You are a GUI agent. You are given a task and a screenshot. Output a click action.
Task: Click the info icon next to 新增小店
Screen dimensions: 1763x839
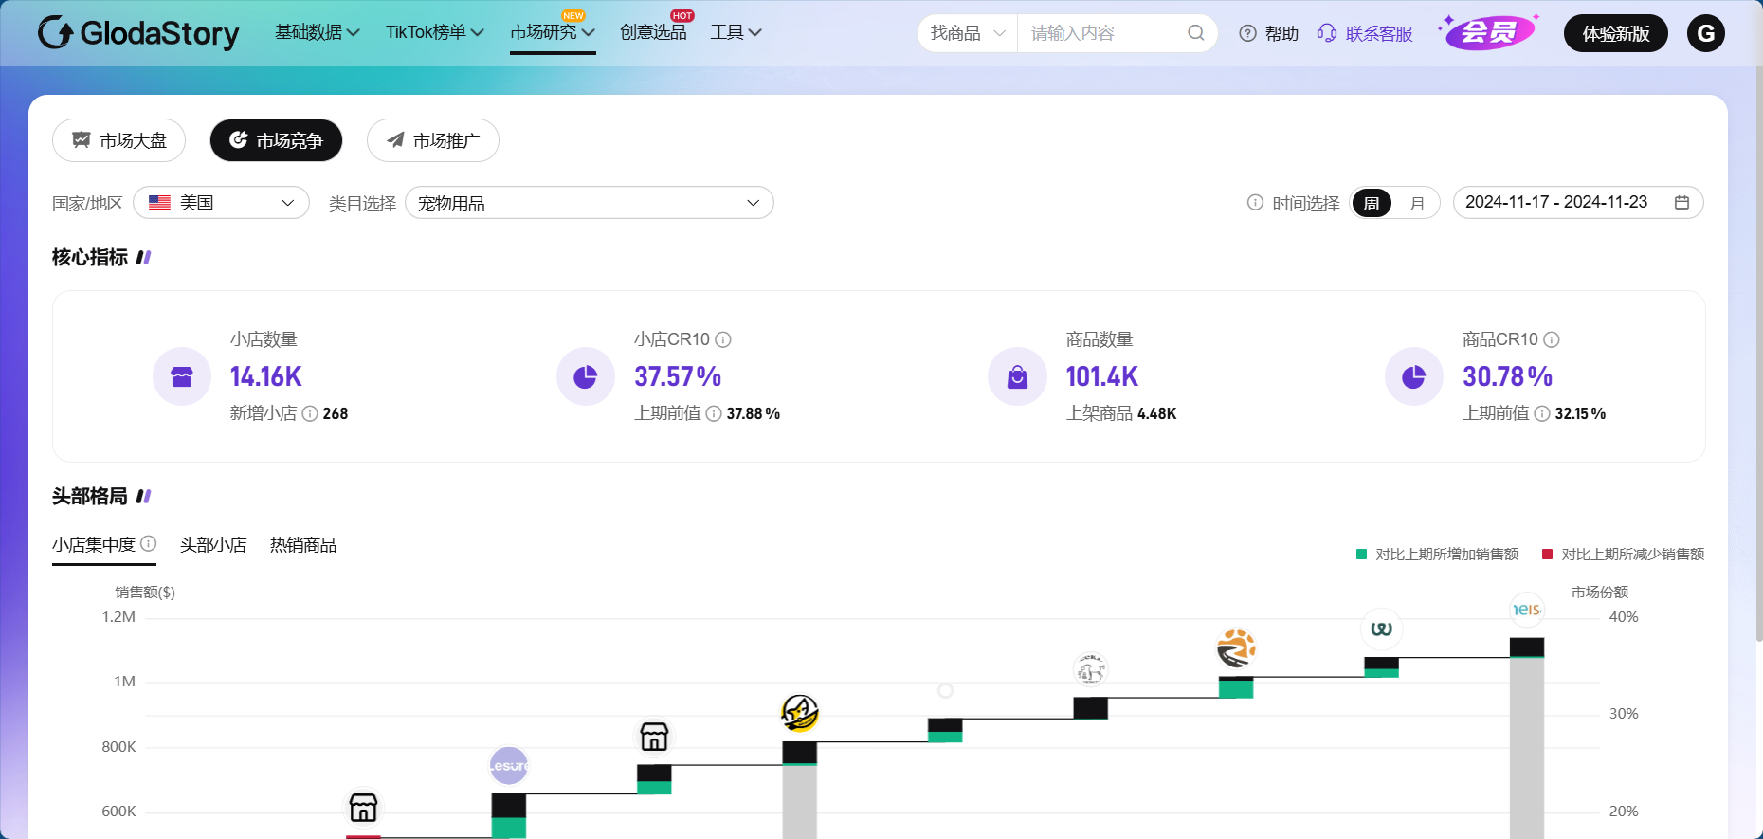point(310,414)
